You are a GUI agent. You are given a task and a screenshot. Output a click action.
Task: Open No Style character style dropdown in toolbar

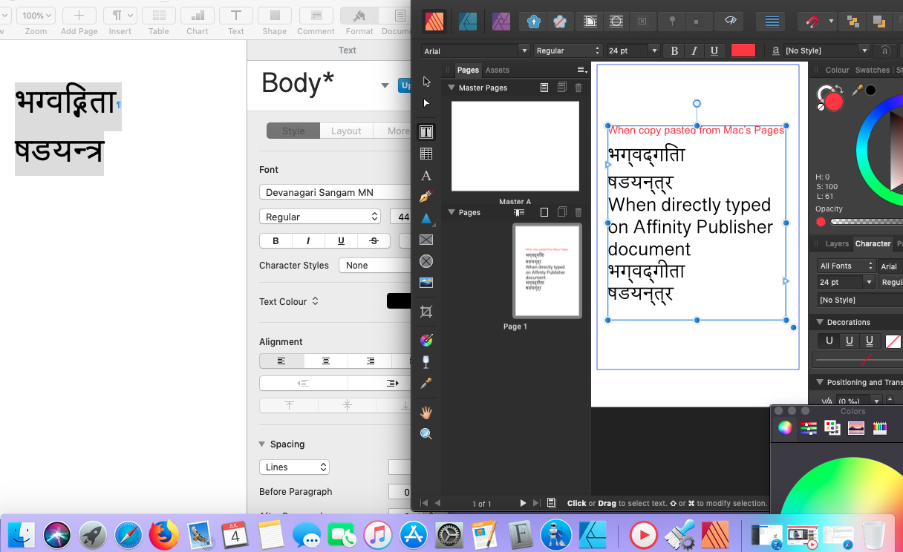[x=827, y=50]
